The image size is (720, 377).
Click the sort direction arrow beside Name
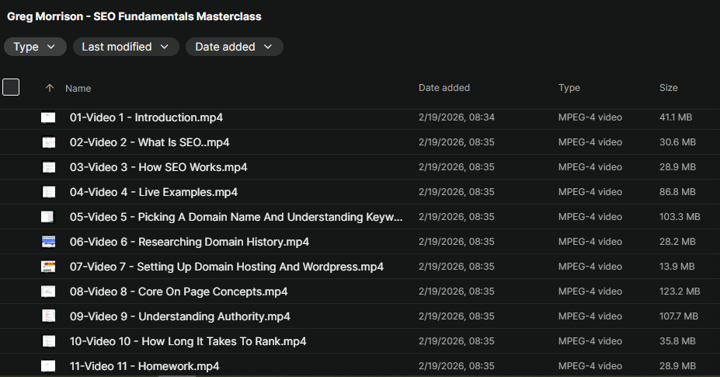pyautogui.click(x=50, y=89)
